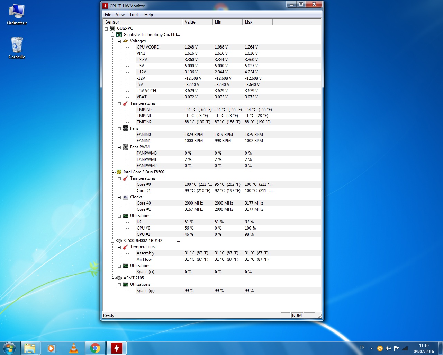443x355 pixels.
Task: Click the FR language indicator
Action: (x=362, y=347)
